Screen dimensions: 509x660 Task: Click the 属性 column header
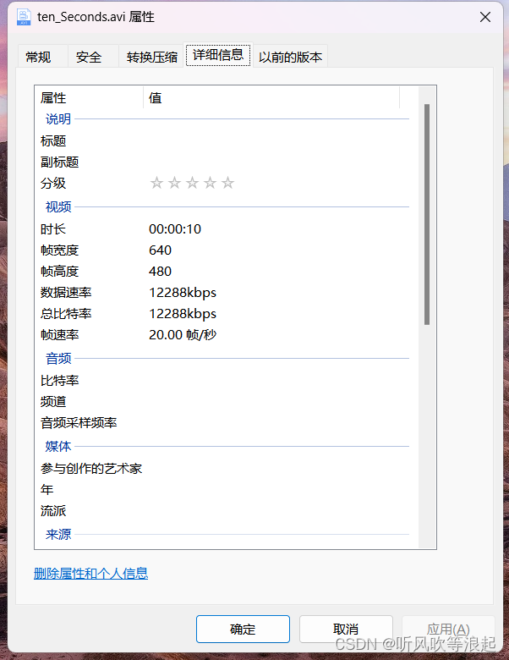[x=89, y=97]
